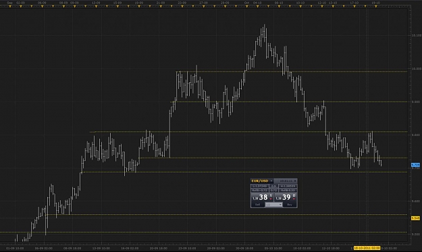The width and height of the screenshot is (422, 252).
Task: Open the EUR/USD instrument dropdown arrow
Action: (271, 181)
